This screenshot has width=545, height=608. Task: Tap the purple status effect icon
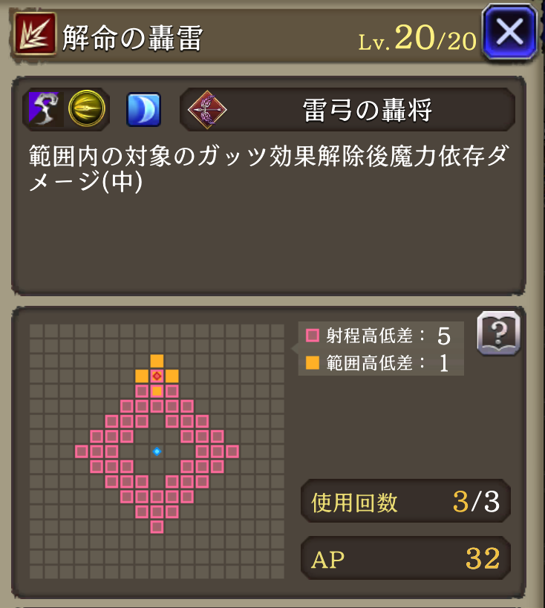point(44,109)
